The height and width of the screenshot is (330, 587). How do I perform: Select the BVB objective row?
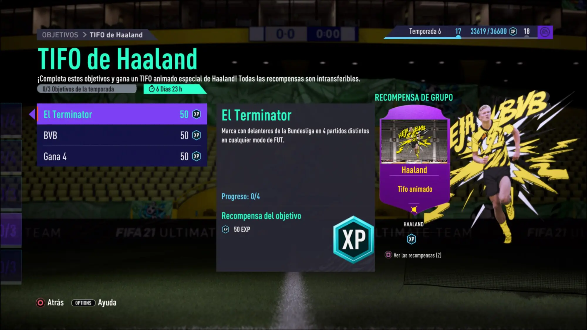coord(122,135)
